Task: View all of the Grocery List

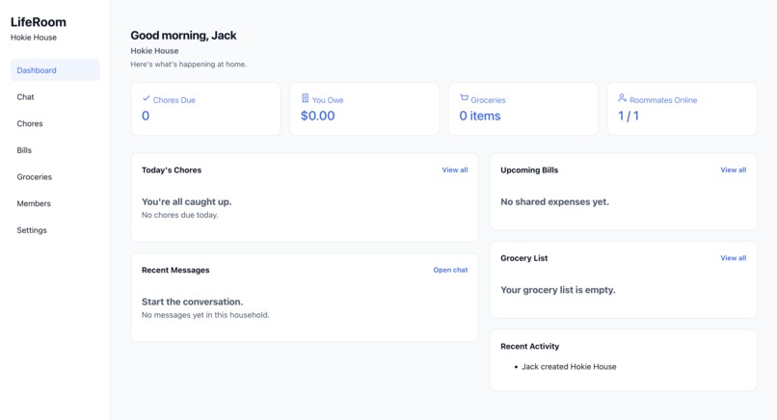Action: (x=734, y=258)
